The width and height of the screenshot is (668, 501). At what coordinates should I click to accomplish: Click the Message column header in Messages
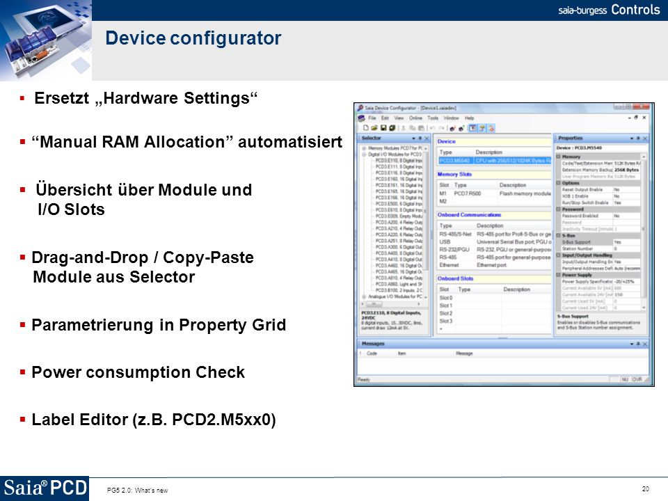(x=464, y=353)
